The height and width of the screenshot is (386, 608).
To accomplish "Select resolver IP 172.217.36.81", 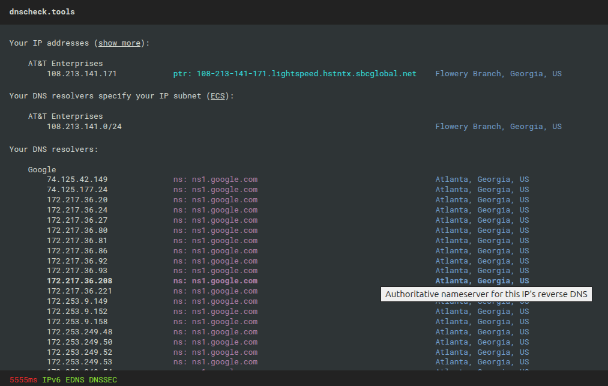I will tap(77, 241).
